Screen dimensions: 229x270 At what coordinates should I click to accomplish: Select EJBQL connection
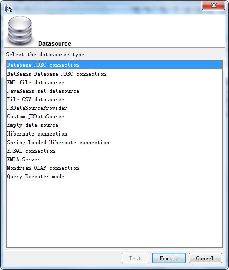114,151
